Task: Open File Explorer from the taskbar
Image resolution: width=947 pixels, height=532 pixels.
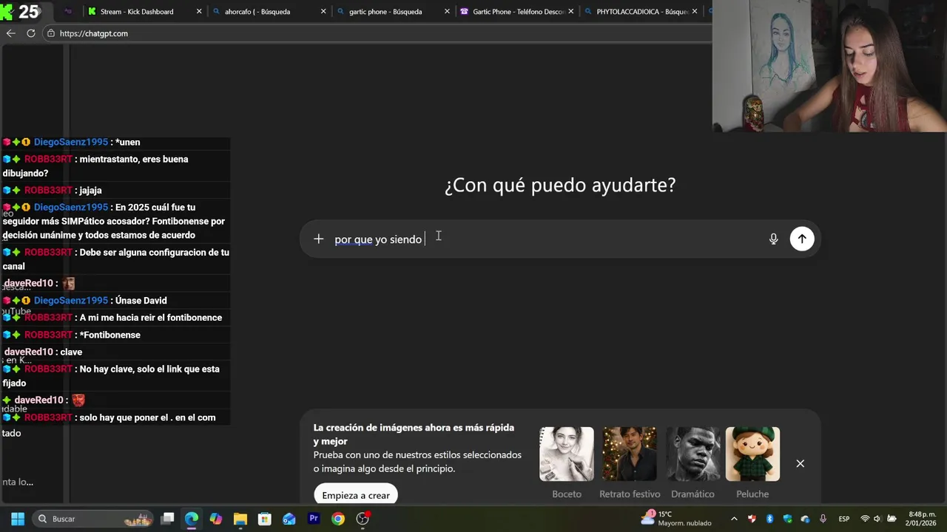Action: (x=240, y=519)
